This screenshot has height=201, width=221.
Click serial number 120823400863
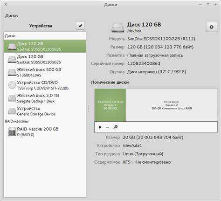[x=144, y=63]
